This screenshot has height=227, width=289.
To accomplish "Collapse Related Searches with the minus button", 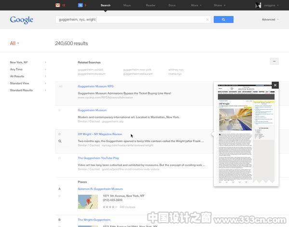I will click(x=274, y=61).
